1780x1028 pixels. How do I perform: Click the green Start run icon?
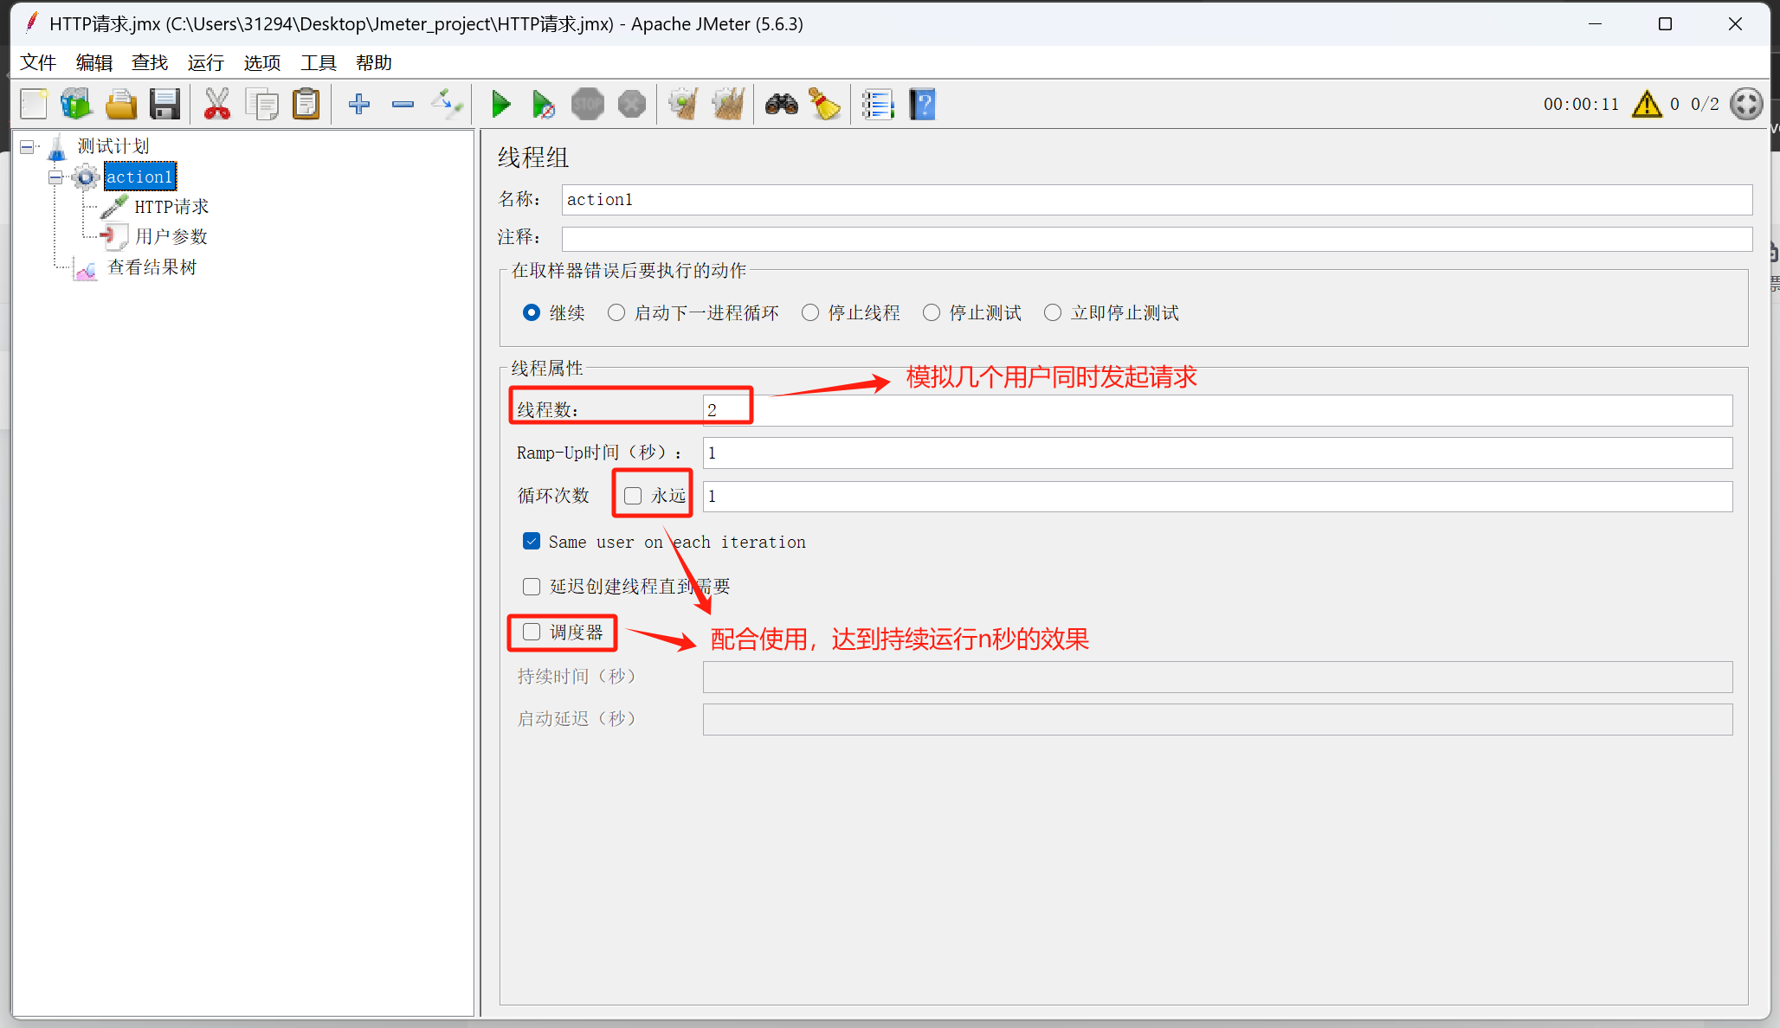pyautogui.click(x=500, y=105)
